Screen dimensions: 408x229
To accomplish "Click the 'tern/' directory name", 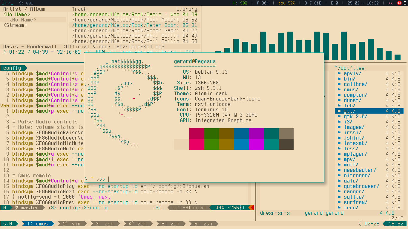I will point(351,208).
